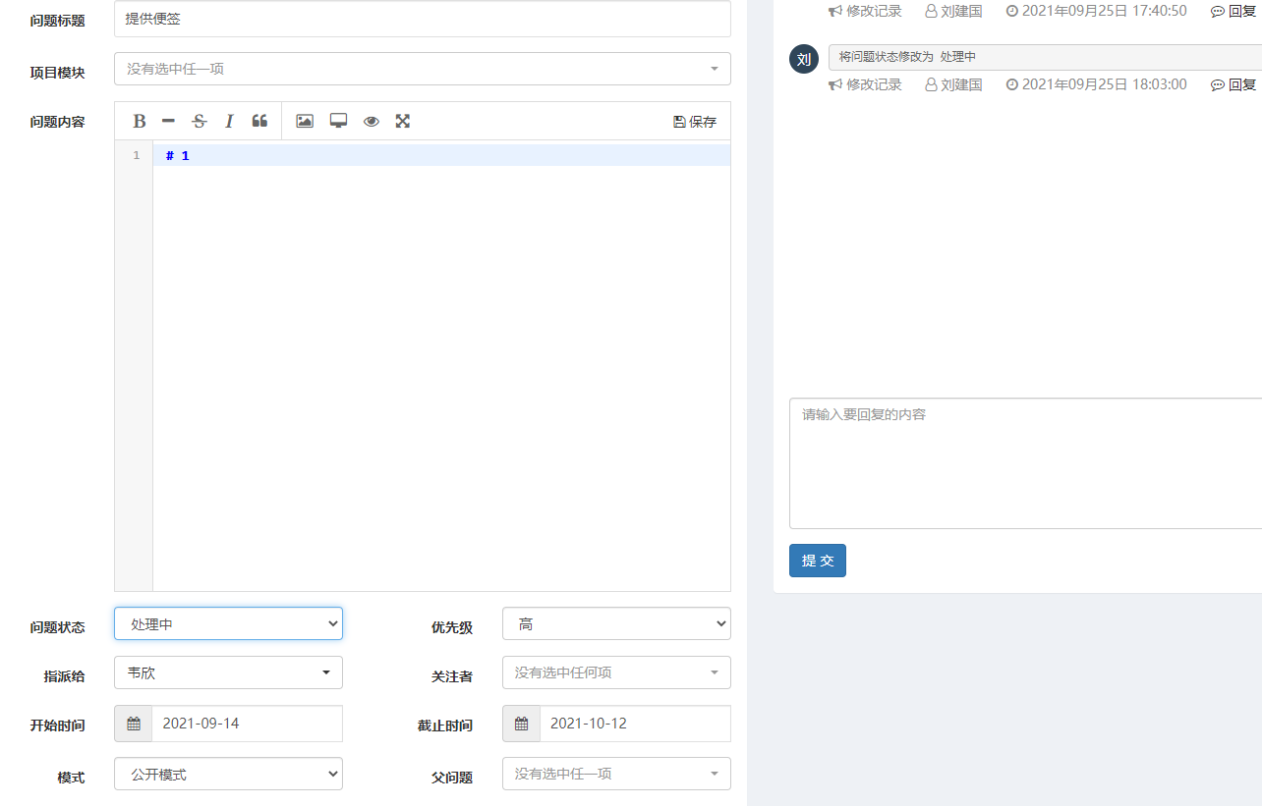The image size is (1262, 806).
Task: Insert an image via picture icon
Action: point(305,121)
